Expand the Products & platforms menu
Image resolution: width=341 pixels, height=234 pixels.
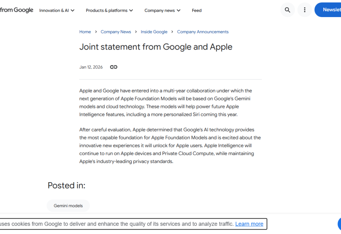coord(109,10)
